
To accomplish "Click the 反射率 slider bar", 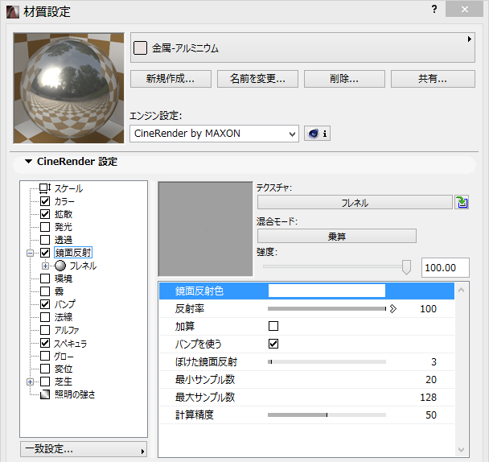I will coord(327,309).
